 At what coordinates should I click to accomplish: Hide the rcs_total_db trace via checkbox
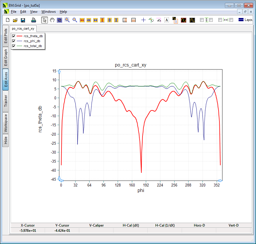(14, 46)
